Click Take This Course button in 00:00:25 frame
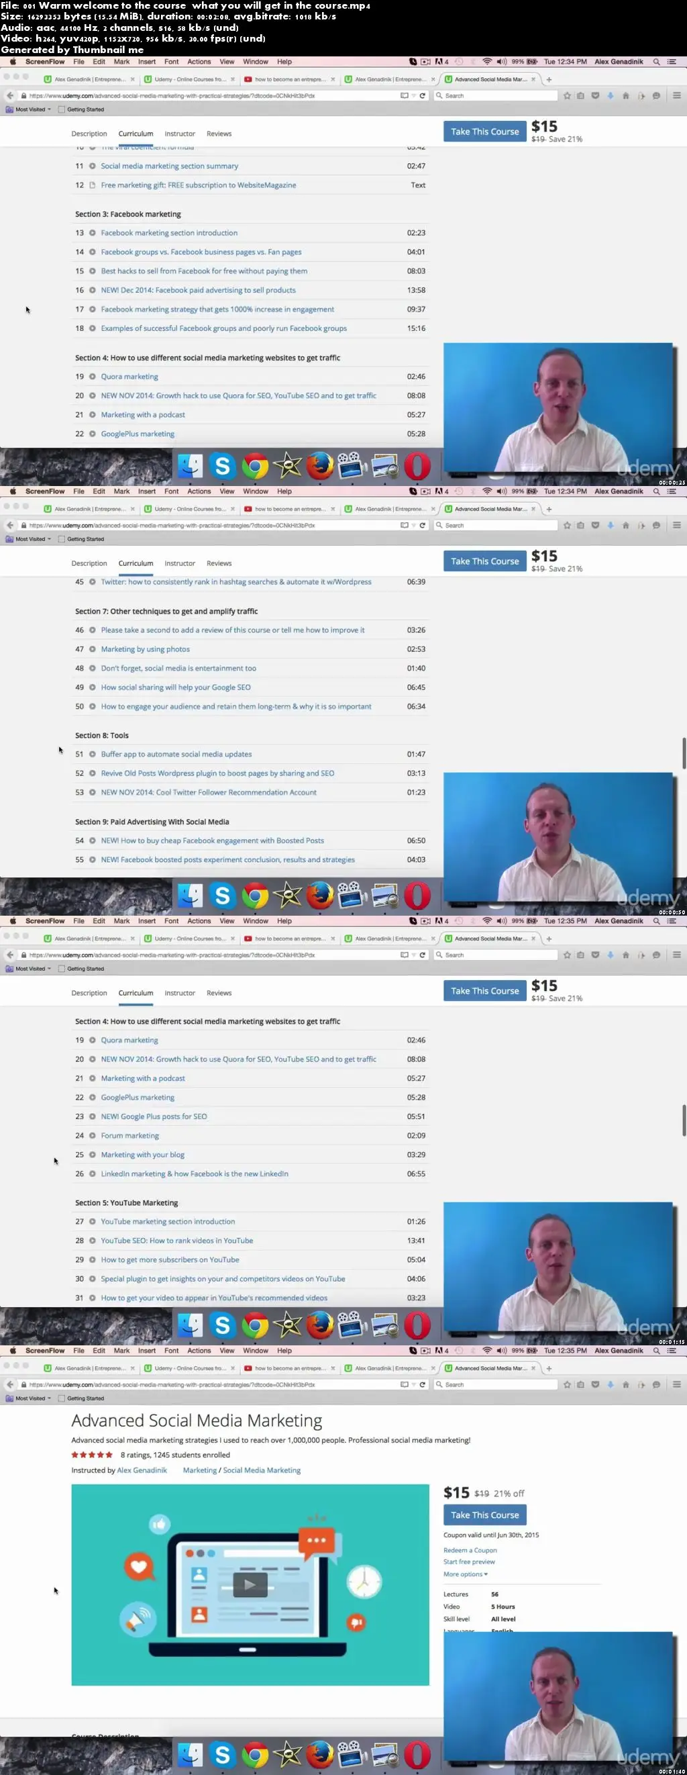This screenshot has height=1775, width=687. click(484, 132)
